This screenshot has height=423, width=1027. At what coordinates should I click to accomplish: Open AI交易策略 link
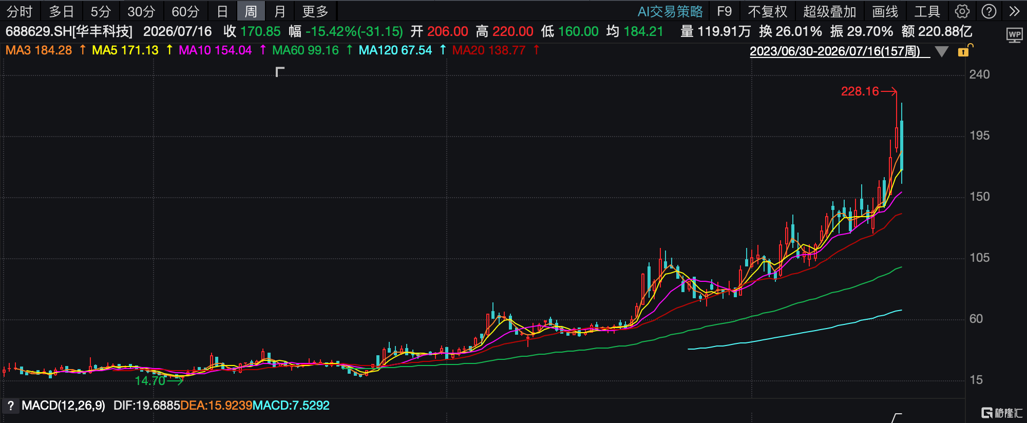tap(670, 11)
